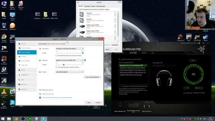Screen dimensions: 215x121
Task: Open the IM & SMS section in Skype Options
Action: click(x=27, y=84)
